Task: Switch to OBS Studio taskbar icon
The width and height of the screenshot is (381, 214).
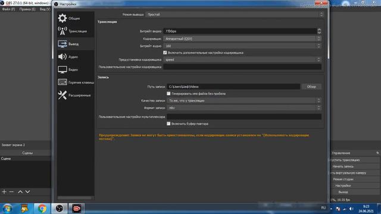Action: coord(60,209)
